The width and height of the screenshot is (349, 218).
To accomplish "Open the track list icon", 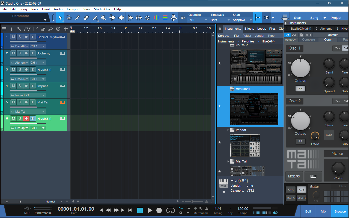I will (4, 29).
